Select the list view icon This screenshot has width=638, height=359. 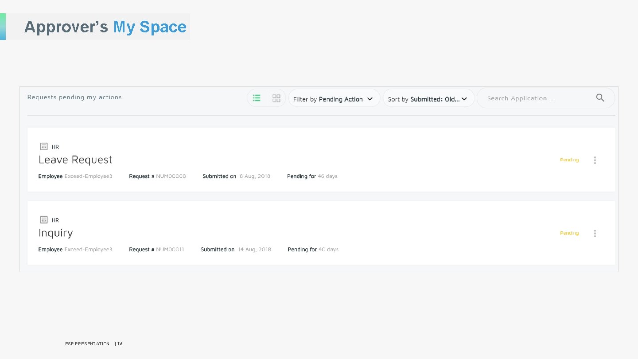pos(256,98)
